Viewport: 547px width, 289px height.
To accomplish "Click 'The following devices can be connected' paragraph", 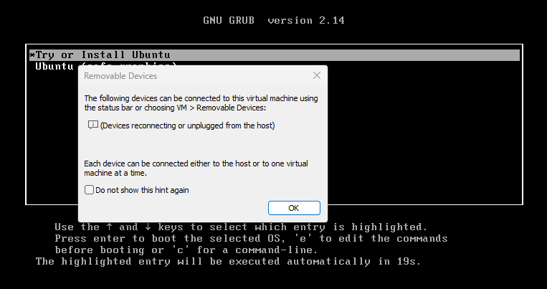I will [x=201, y=103].
